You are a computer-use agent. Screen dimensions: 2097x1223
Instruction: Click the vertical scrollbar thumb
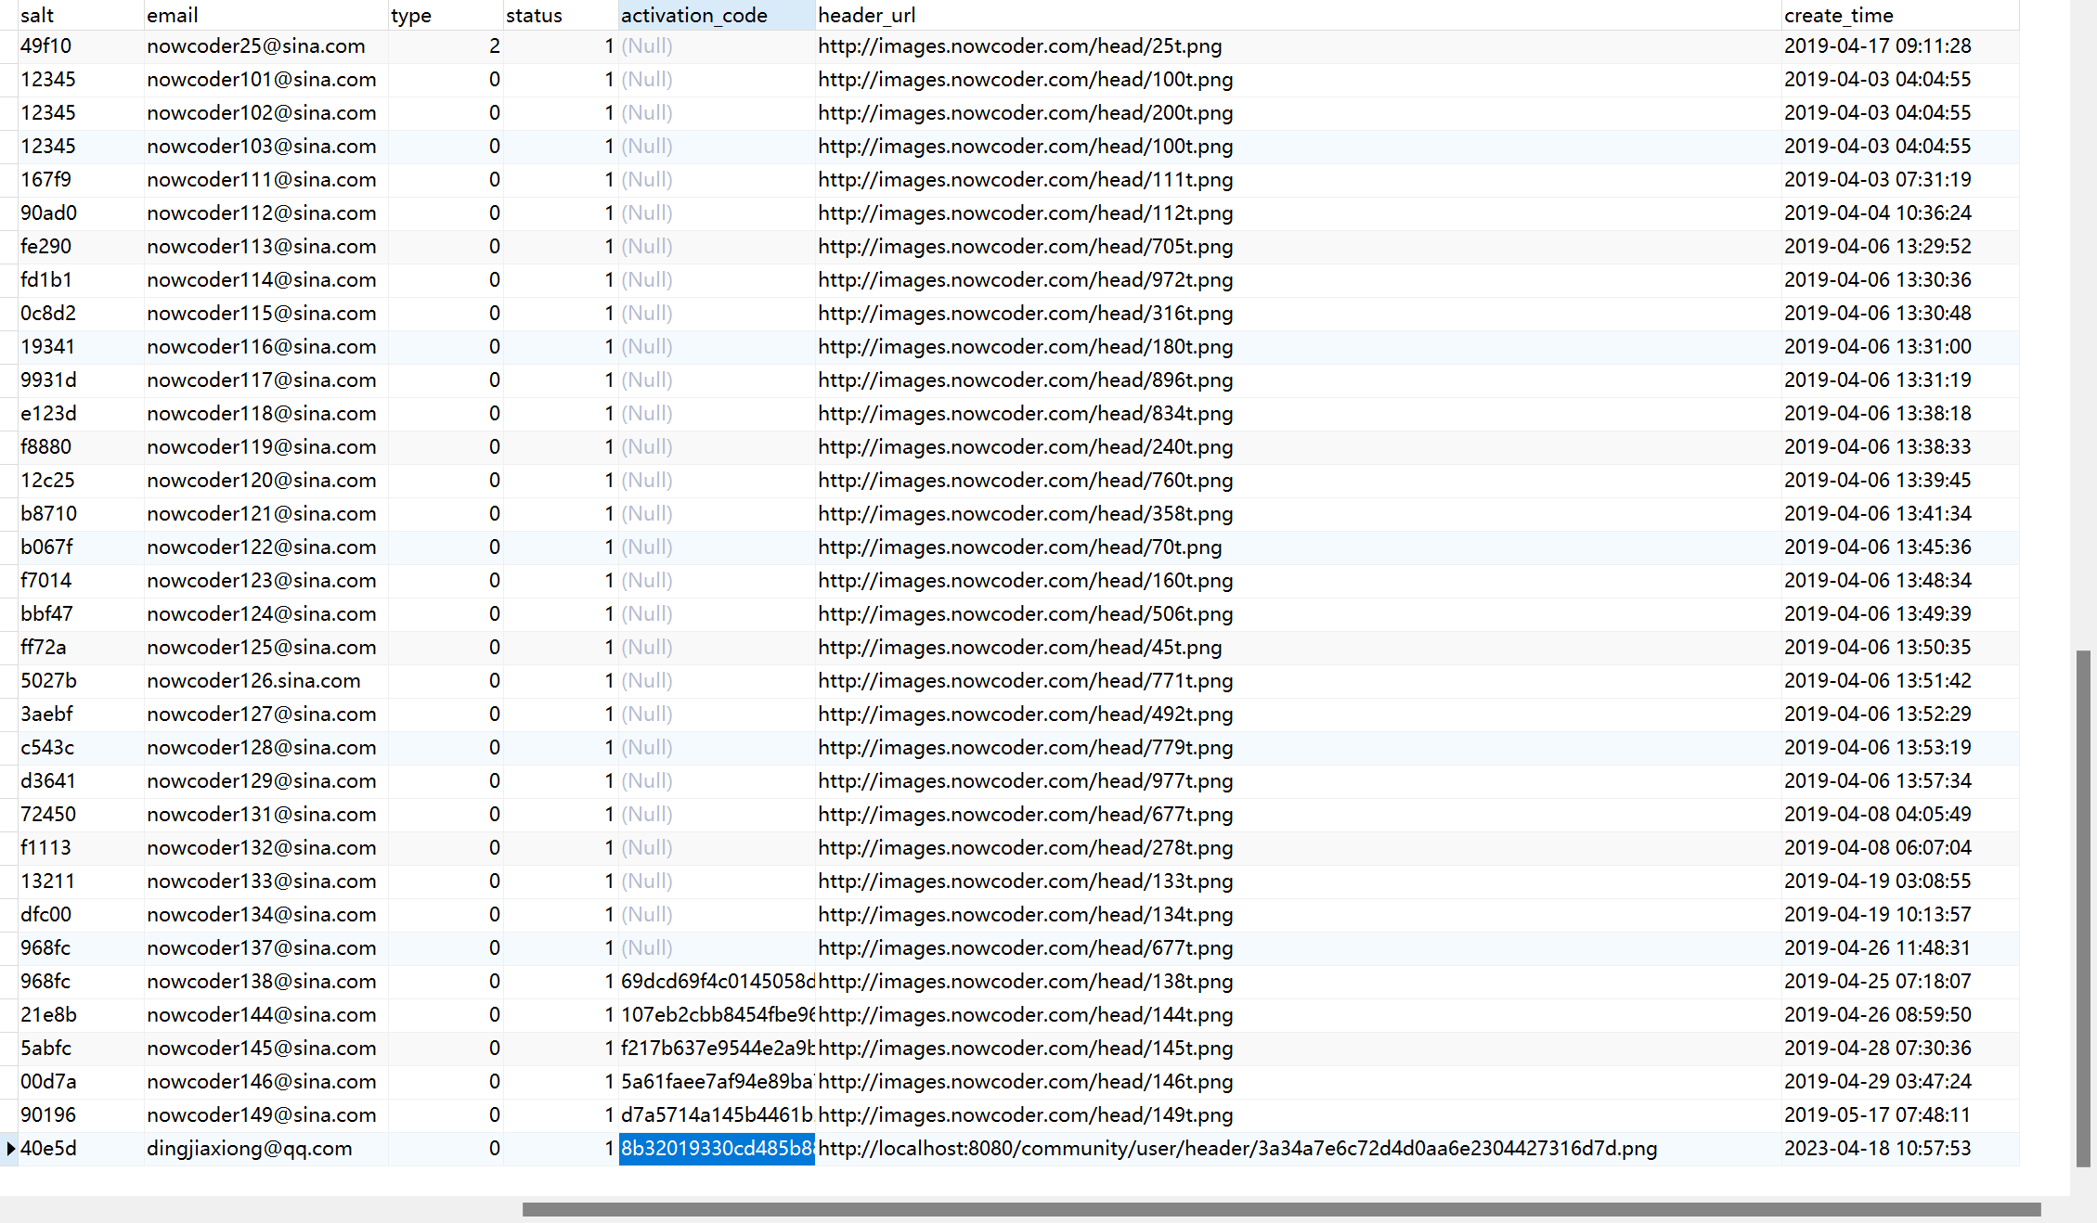[x=2083, y=908]
